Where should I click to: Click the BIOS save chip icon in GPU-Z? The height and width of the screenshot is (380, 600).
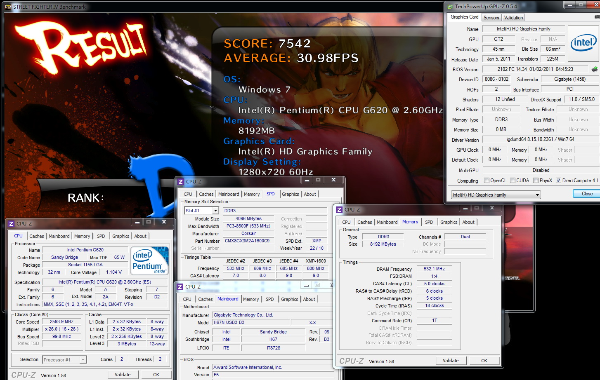click(x=594, y=69)
